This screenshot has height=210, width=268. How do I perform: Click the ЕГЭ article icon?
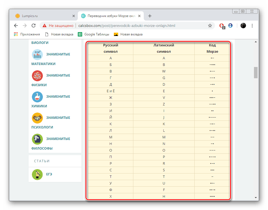point(37,174)
